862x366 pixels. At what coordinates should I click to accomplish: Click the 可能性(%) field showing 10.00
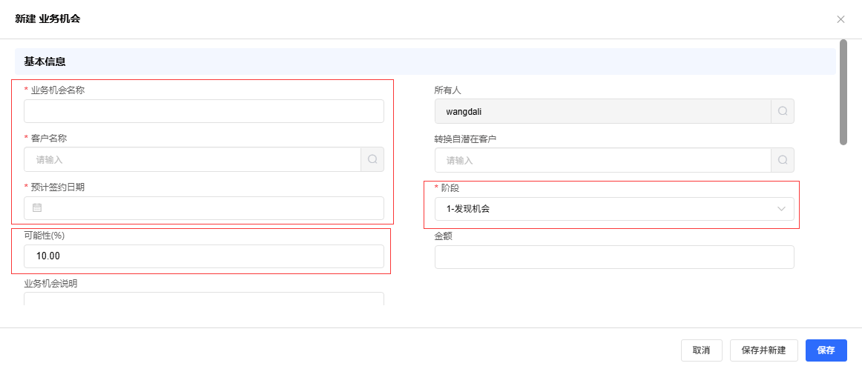pos(204,256)
